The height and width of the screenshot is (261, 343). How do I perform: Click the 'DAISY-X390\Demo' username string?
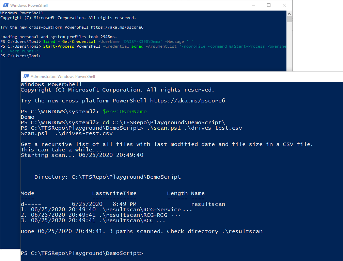(x=142, y=42)
